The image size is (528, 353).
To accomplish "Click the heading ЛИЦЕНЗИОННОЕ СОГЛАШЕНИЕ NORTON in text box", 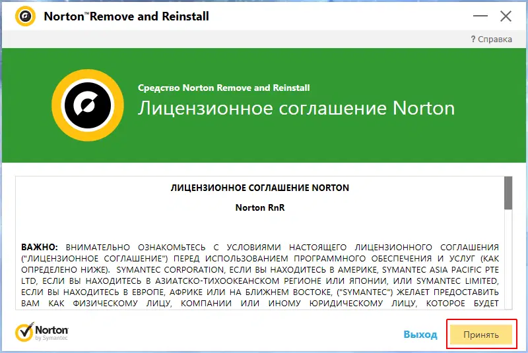I will tap(259, 188).
